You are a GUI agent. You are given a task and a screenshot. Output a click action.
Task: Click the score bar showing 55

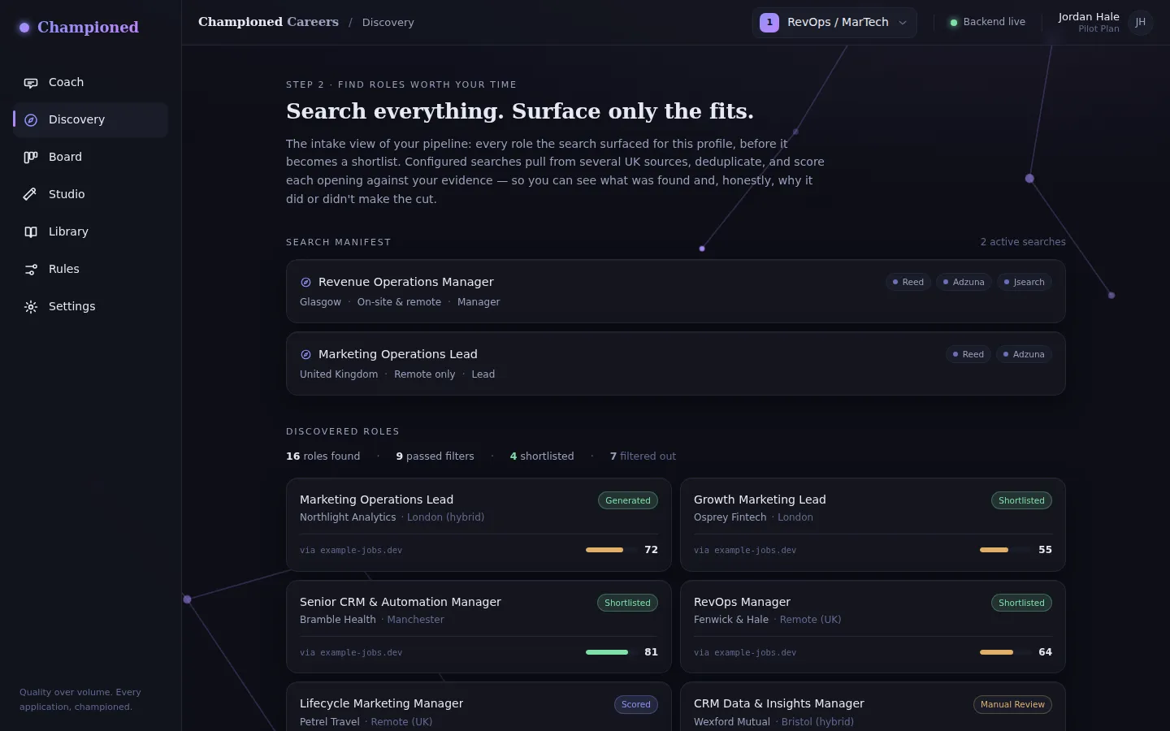(x=1004, y=550)
